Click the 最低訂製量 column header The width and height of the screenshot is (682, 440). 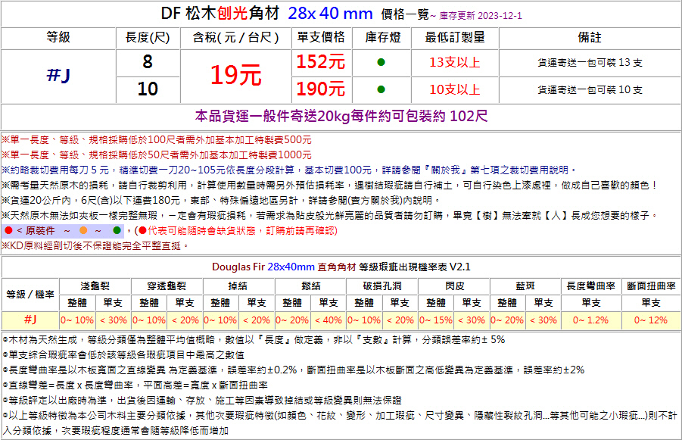(455, 37)
